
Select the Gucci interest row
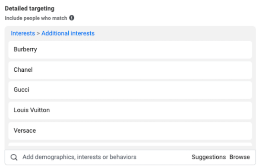coord(130,90)
